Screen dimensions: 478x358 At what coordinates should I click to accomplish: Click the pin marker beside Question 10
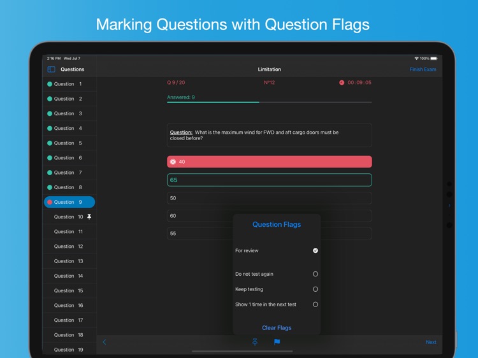pyautogui.click(x=89, y=217)
